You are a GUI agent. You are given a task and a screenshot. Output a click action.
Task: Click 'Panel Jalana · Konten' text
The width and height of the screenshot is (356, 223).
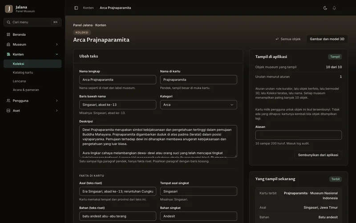pos(89,25)
